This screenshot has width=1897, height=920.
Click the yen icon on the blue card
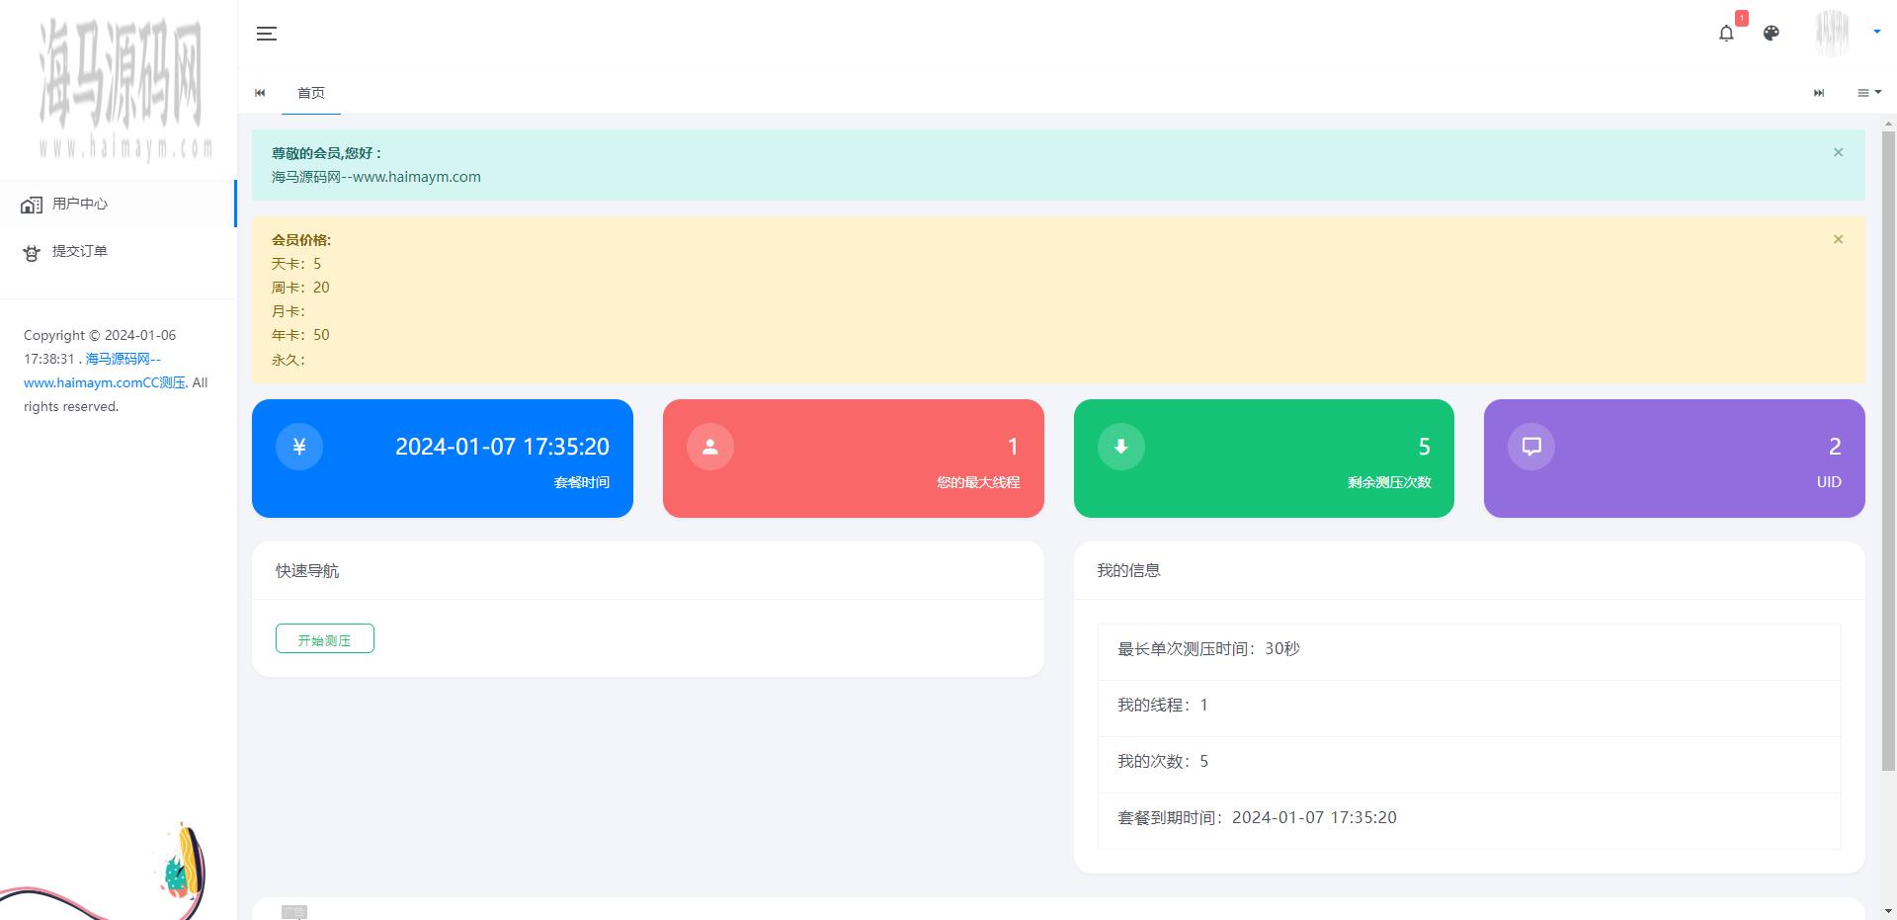[x=299, y=447]
